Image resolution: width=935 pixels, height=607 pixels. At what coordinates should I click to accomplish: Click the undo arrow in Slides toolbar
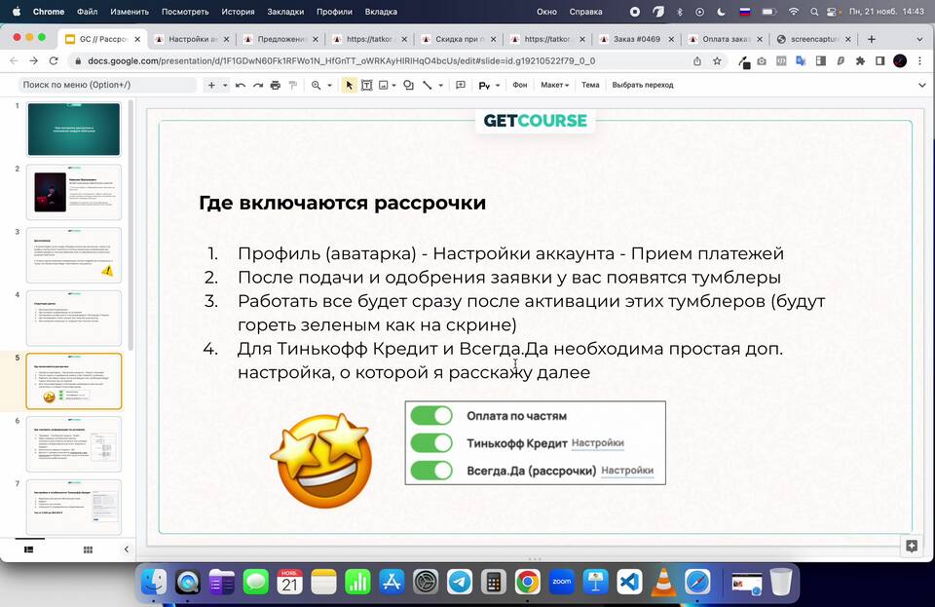click(241, 86)
